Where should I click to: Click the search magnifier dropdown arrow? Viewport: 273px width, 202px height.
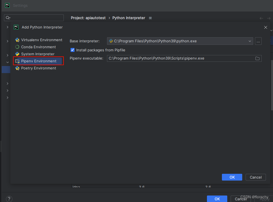[x=8, y=18]
